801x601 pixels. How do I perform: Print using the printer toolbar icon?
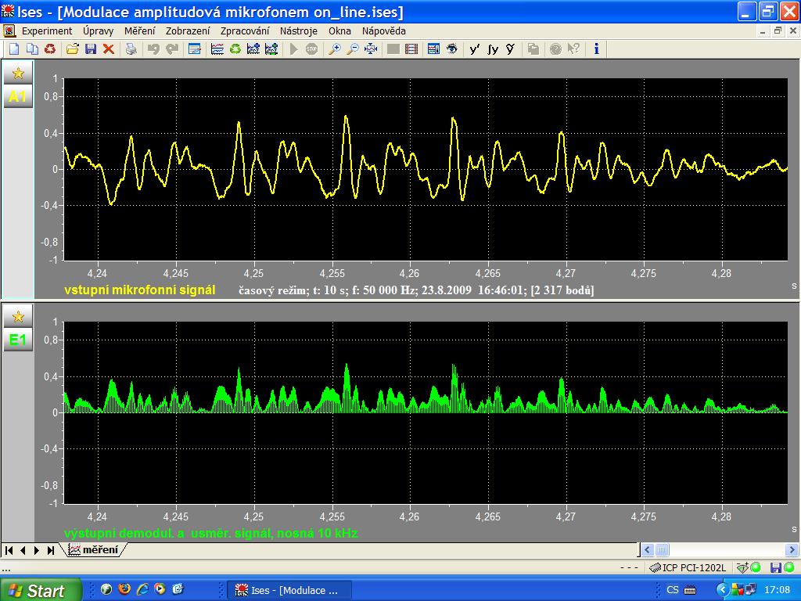point(131,49)
